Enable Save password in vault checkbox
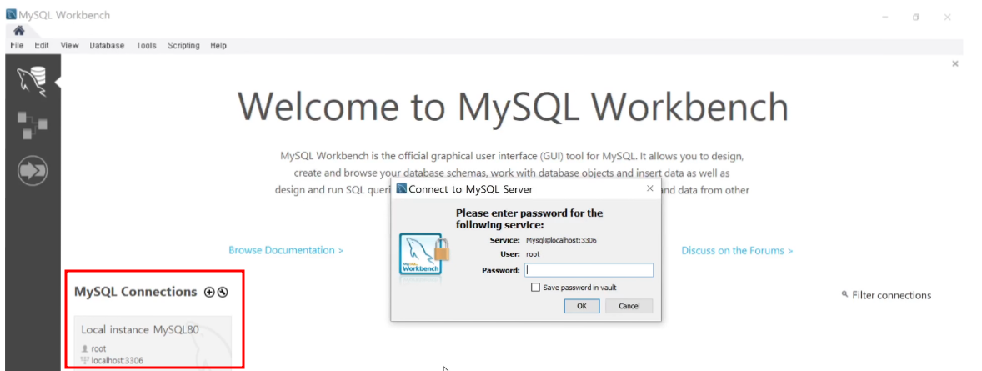 pos(535,287)
